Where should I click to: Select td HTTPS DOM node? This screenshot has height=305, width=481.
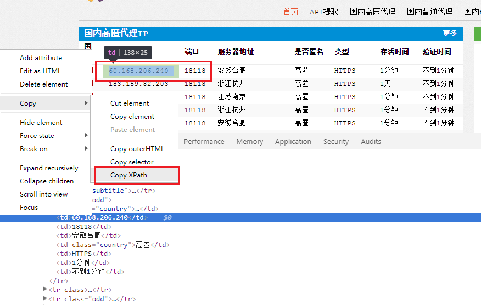(x=84, y=254)
